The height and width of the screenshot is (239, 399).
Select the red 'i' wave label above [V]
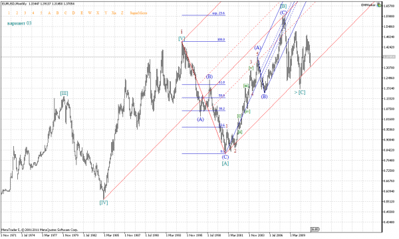[x=182, y=32]
